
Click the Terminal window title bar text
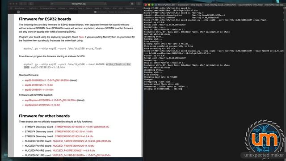(220, 5)
